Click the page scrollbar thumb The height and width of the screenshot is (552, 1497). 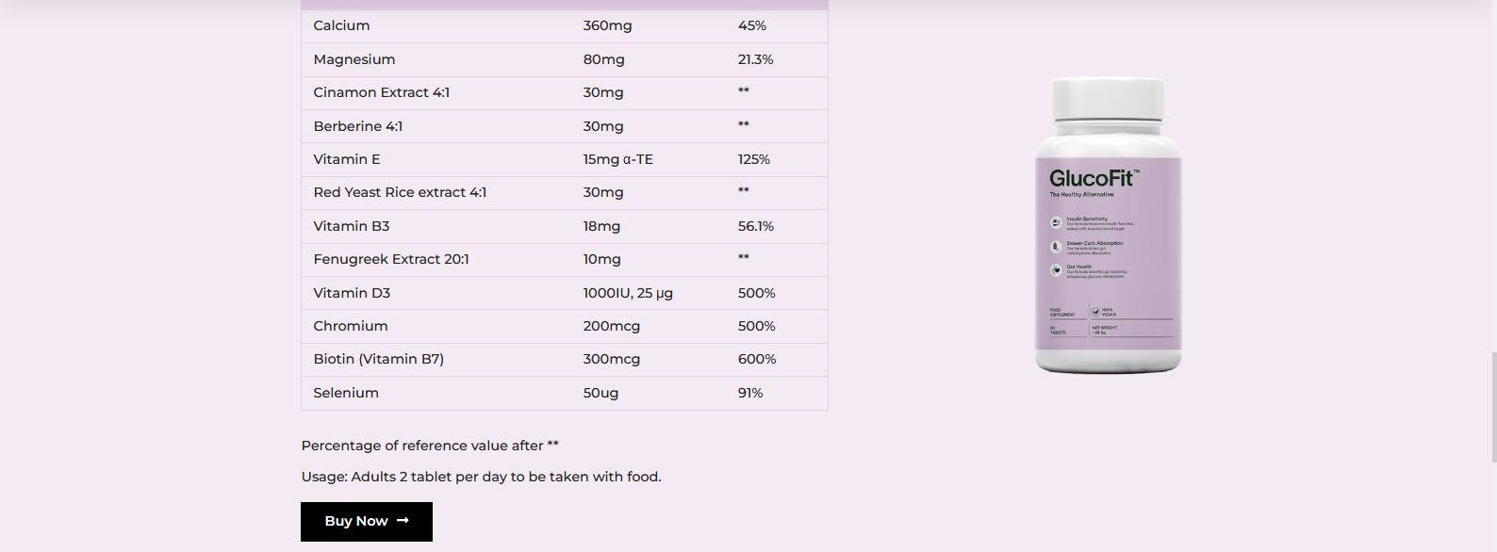pos(1493,407)
